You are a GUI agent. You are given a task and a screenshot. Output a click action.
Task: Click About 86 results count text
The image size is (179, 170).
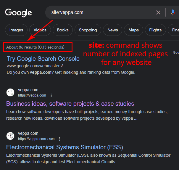tap(35, 47)
